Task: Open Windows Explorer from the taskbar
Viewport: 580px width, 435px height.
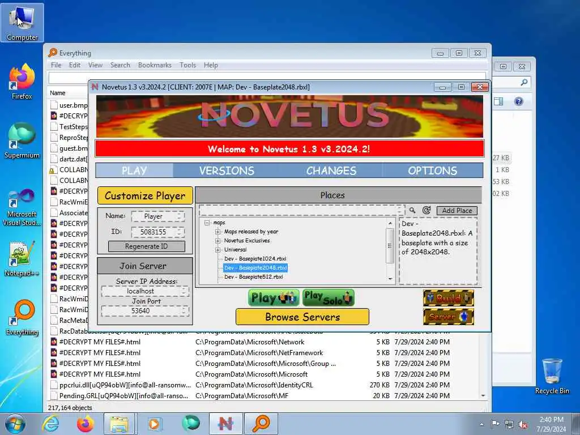Action: [x=119, y=424]
